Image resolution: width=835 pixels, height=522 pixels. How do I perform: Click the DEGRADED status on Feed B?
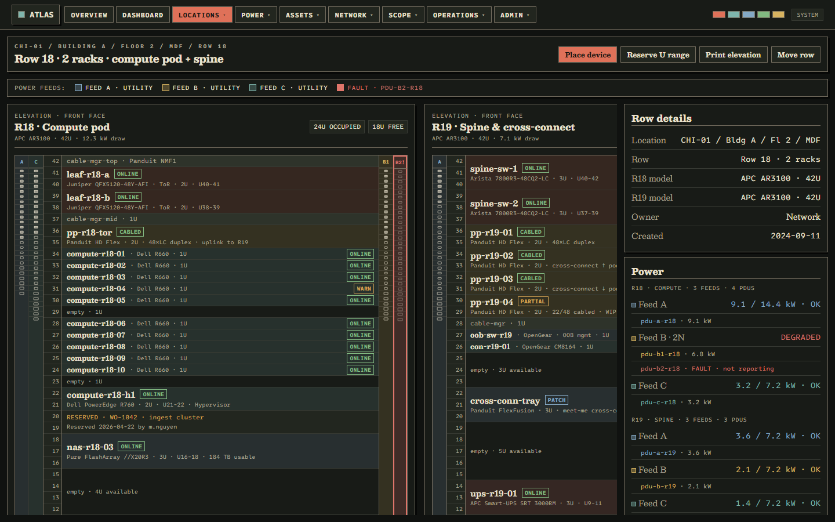click(x=800, y=338)
